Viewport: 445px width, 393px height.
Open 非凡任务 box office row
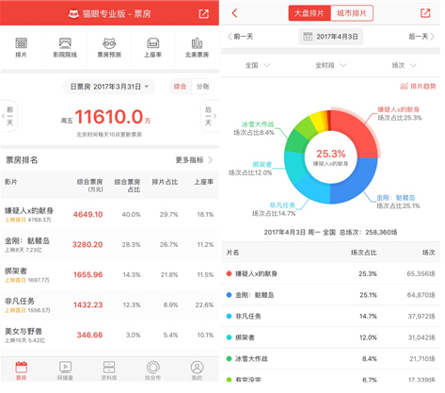coord(109,305)
